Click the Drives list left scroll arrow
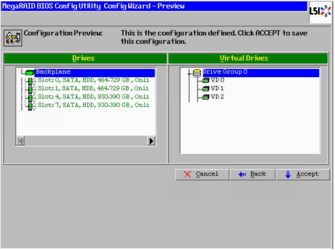The width and height of the screenshot is (335, 250). click(x=20, y=141)
